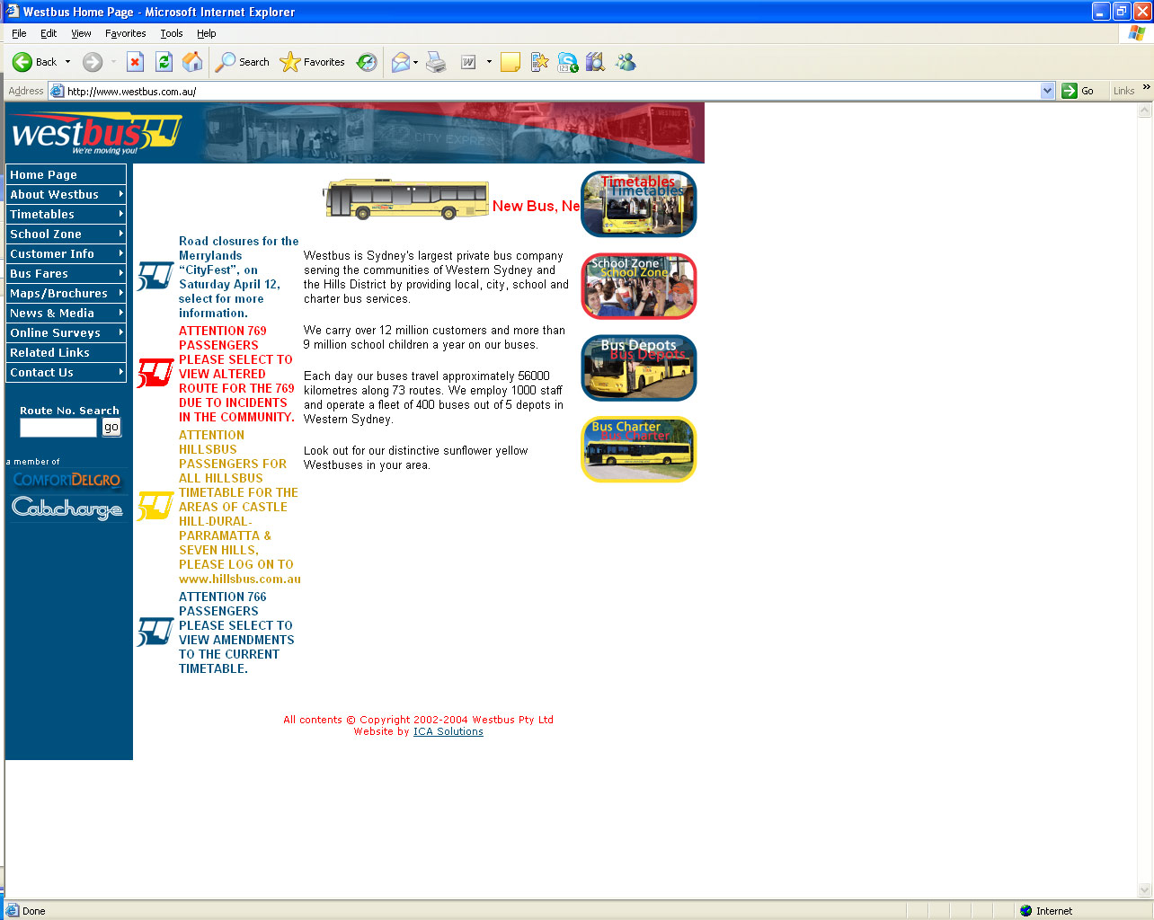The width and height of the screenshot is (1154, 920).
Task: Open the View menu
Action: pyautogui.click(x=81, y=33)
